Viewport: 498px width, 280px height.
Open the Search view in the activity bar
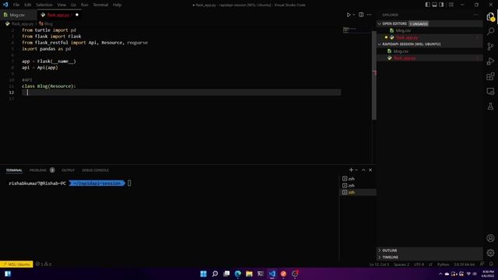pyautogui.click(x=490, y=31)
